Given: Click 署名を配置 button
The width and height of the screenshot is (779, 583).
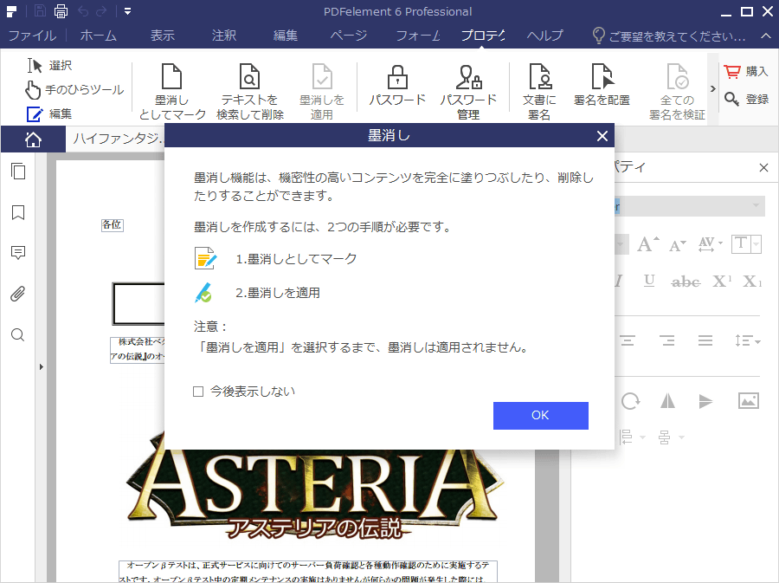Looking at the screenshot, I should point(602,85).
